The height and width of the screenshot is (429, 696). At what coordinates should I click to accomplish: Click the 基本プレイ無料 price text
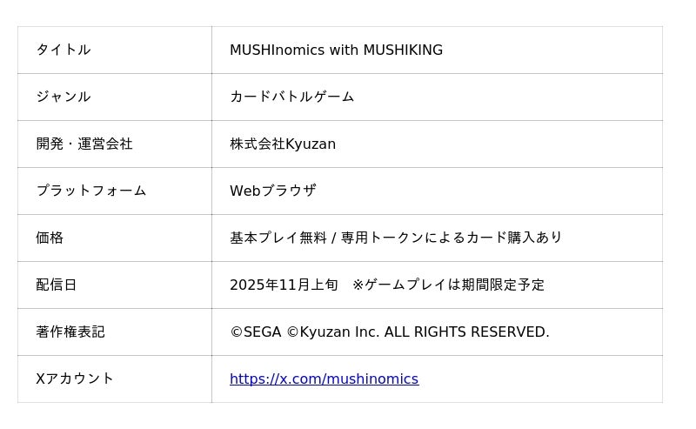click(278, 238)
